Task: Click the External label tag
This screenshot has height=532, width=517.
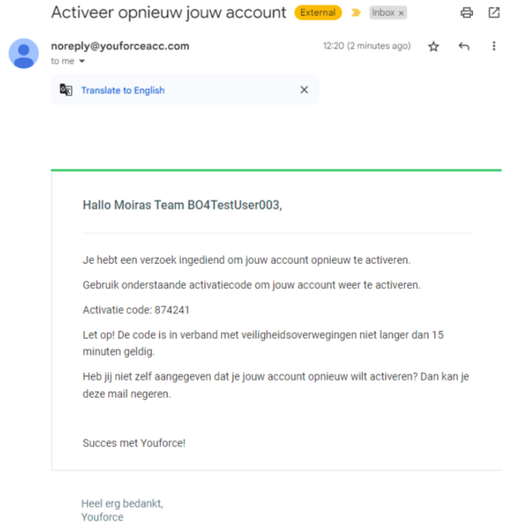Action: tap(318, 12)
